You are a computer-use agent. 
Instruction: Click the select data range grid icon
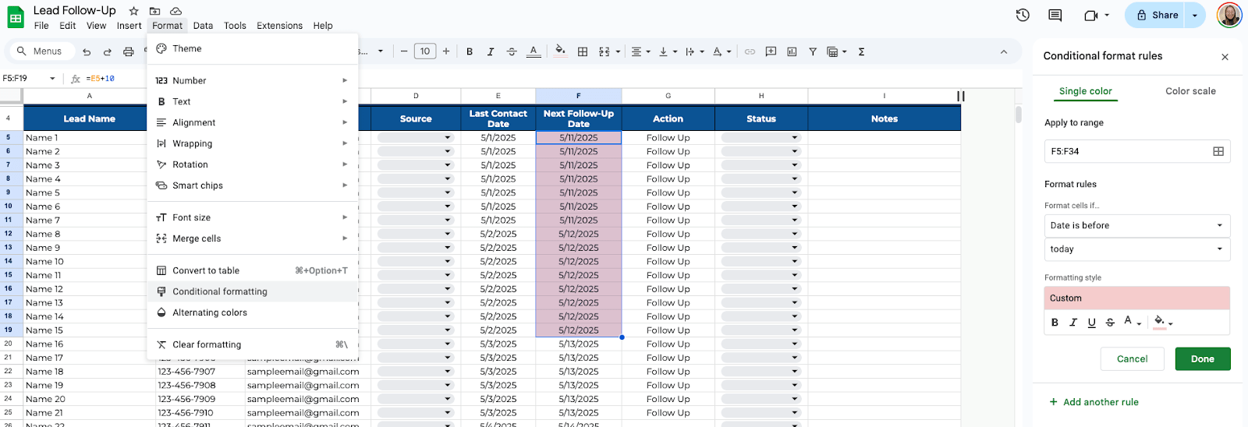click(x=1218, y=151)
